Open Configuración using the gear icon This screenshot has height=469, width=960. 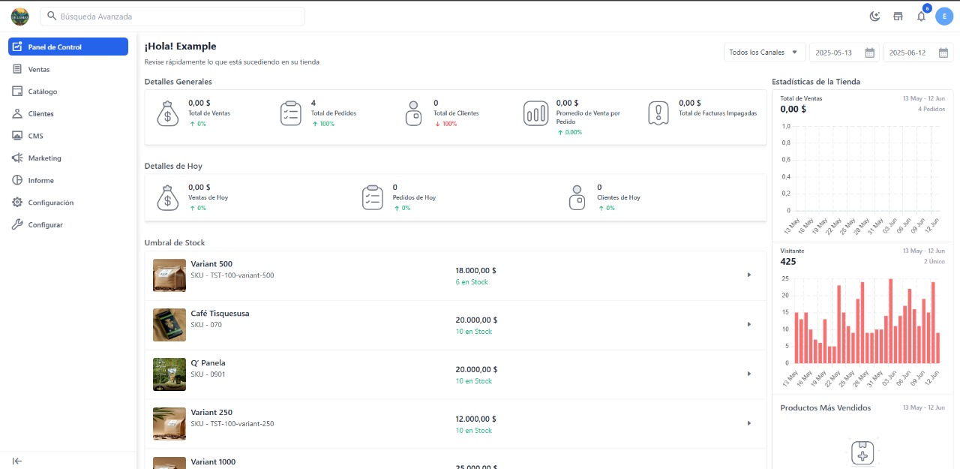(16, 203)
